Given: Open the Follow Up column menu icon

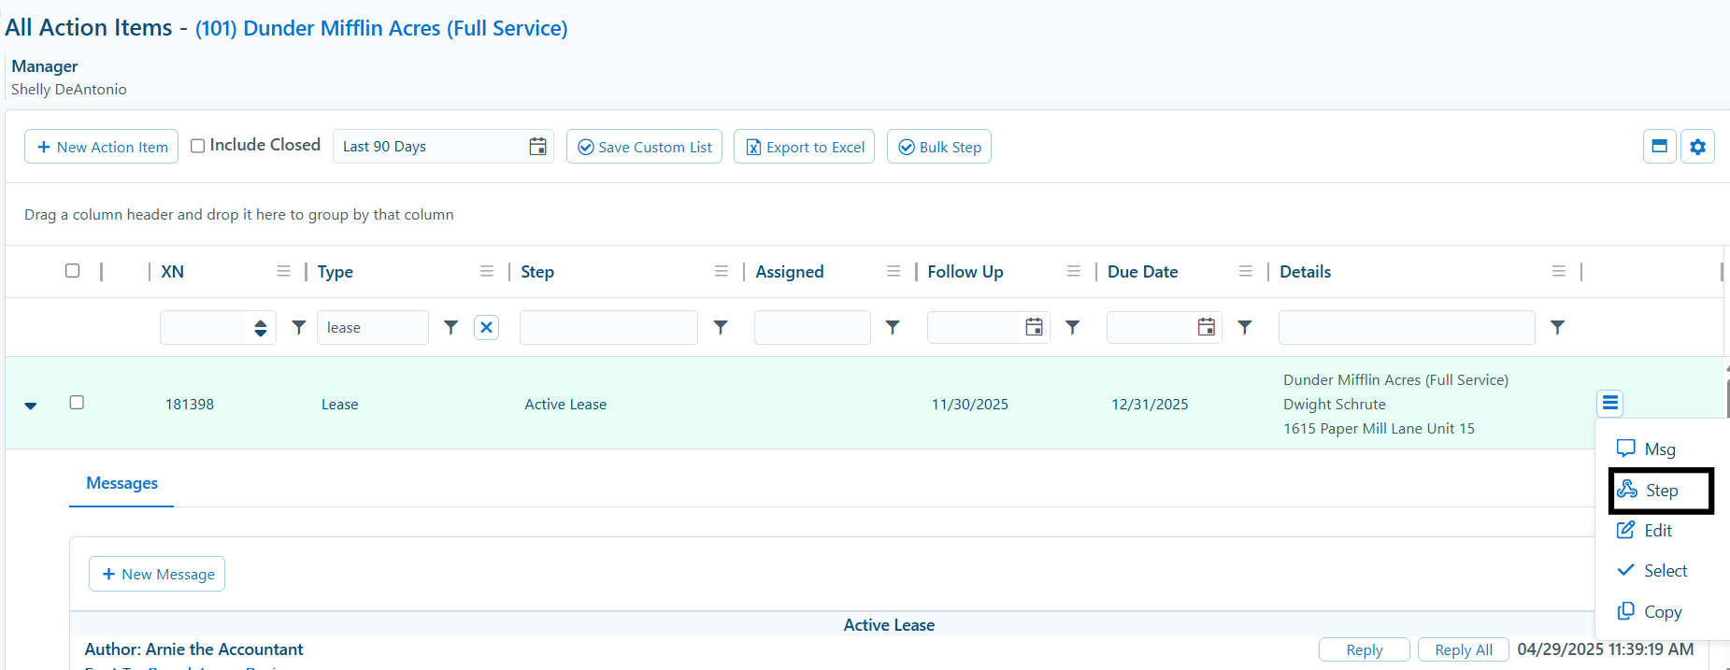Looking at the screenshot, I should 1074,271.
